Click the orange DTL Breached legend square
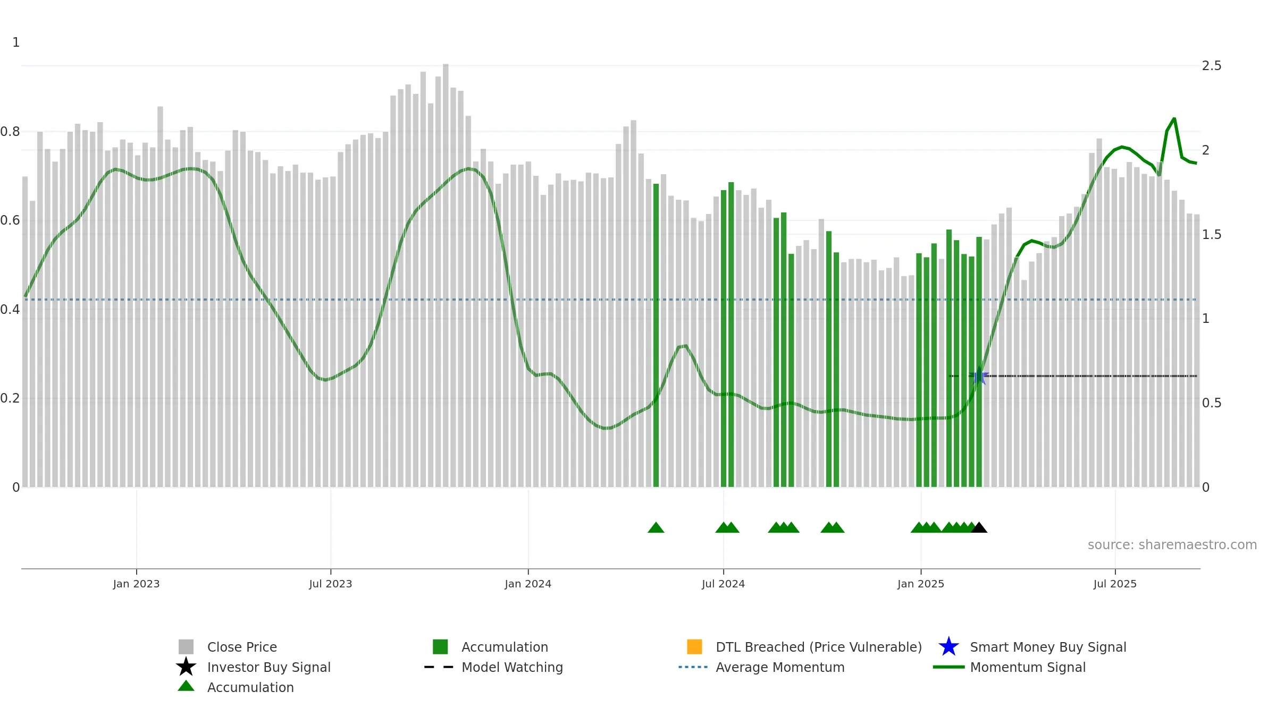Viewport: 1276px width, 717px height. [x=694, y=646]
